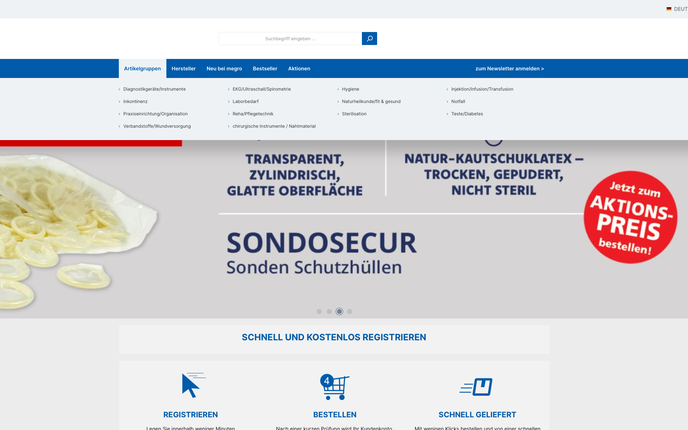Image resolution: width=688 pixels, height=430 pixels.
Task: Open EKG/Ultraschall/Spirometrie category
Action: (261, 89)
